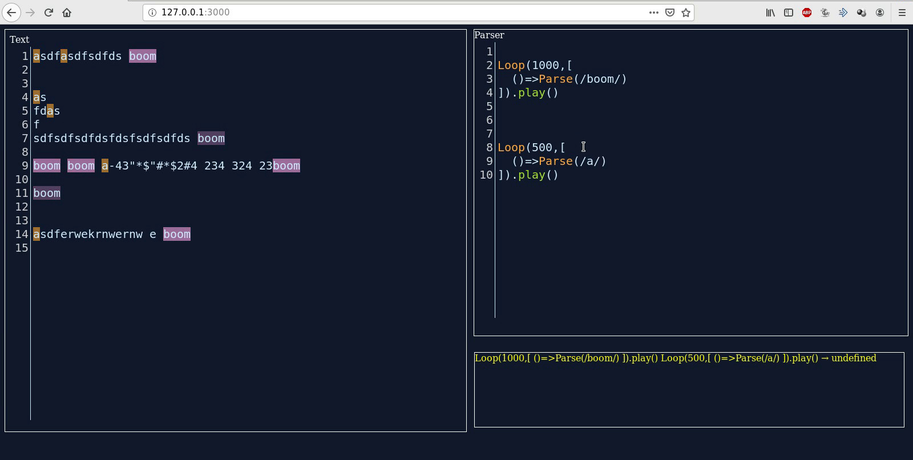Image resolution: width=913 pixels, height=460 pixels.
Task: Click .play() on parser line 4
Action: click(535, 92)
